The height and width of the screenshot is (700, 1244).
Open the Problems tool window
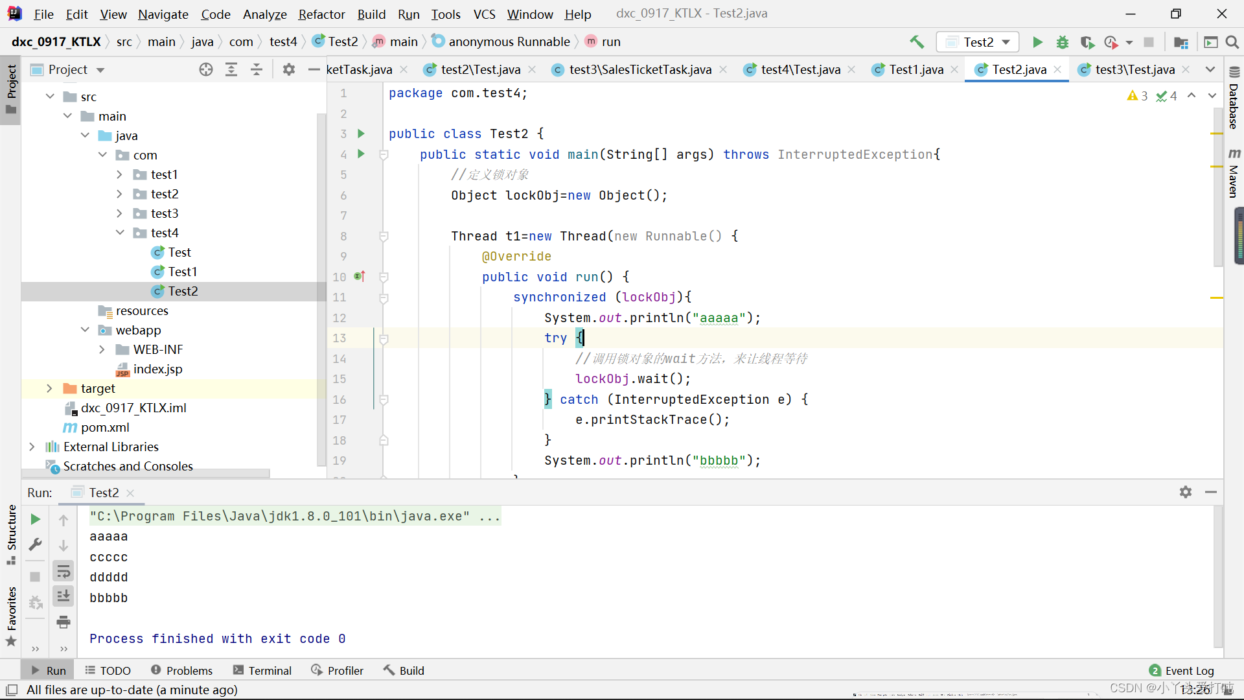(182, 671)
